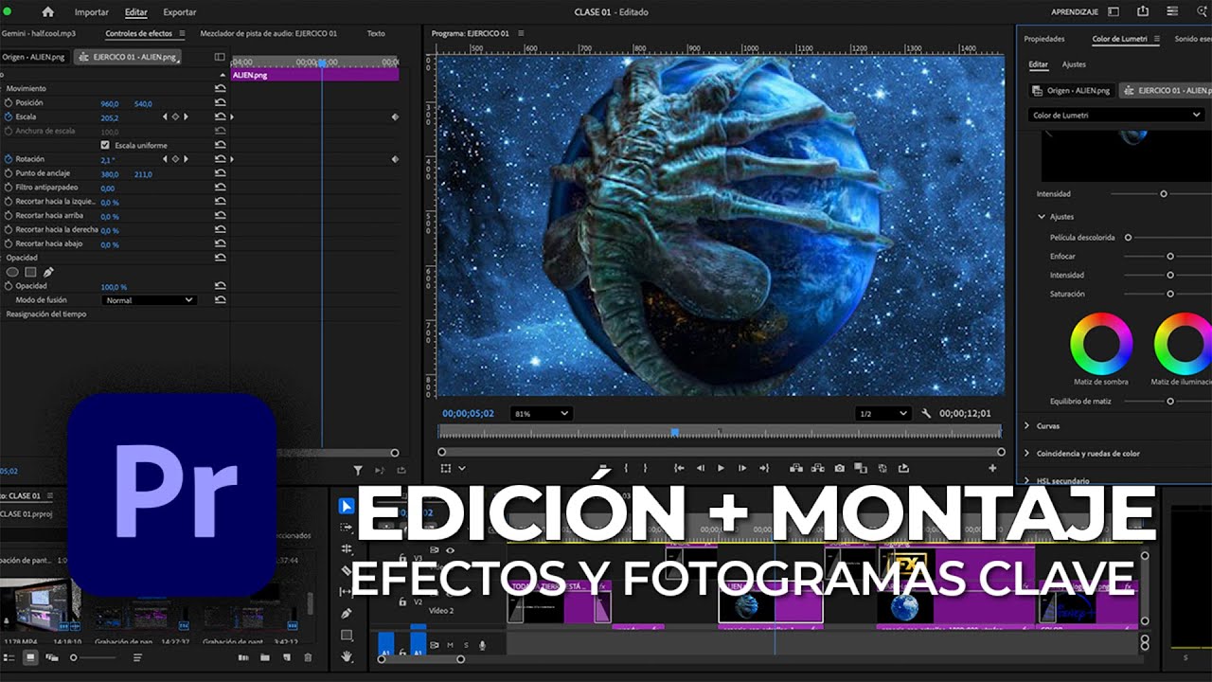1212x682 pixels.
Task: Step back one frame in program monitor
Action: tap(701, 468)
